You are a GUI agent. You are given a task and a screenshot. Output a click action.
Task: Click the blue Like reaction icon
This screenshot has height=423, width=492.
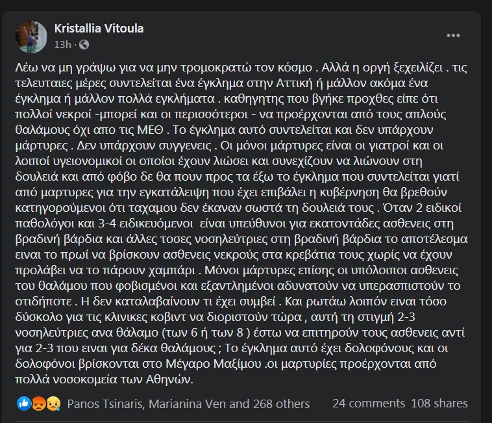tap(24, 404)
